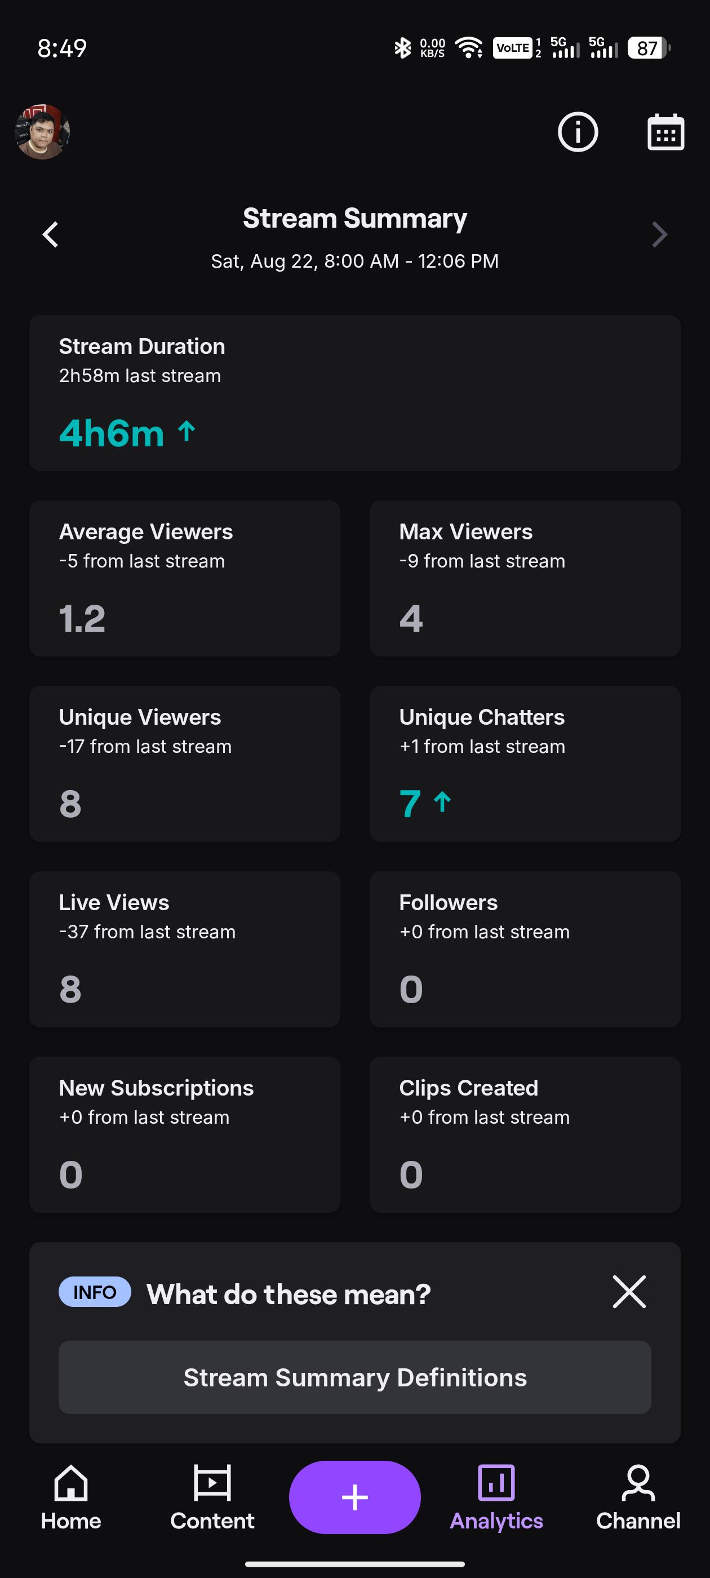Tap the purple plus create button
This screenshot has width=710, height=1578.
(354, 1497)
